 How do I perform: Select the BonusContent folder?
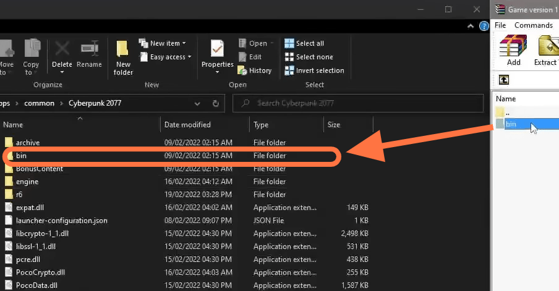tap(39, 169)
